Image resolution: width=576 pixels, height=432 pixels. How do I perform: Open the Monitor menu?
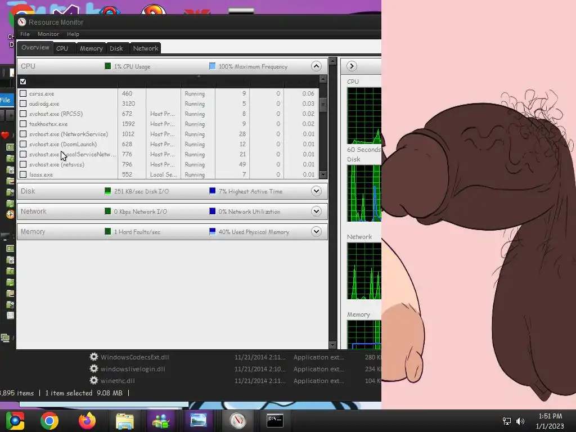(x=48, y=34)
